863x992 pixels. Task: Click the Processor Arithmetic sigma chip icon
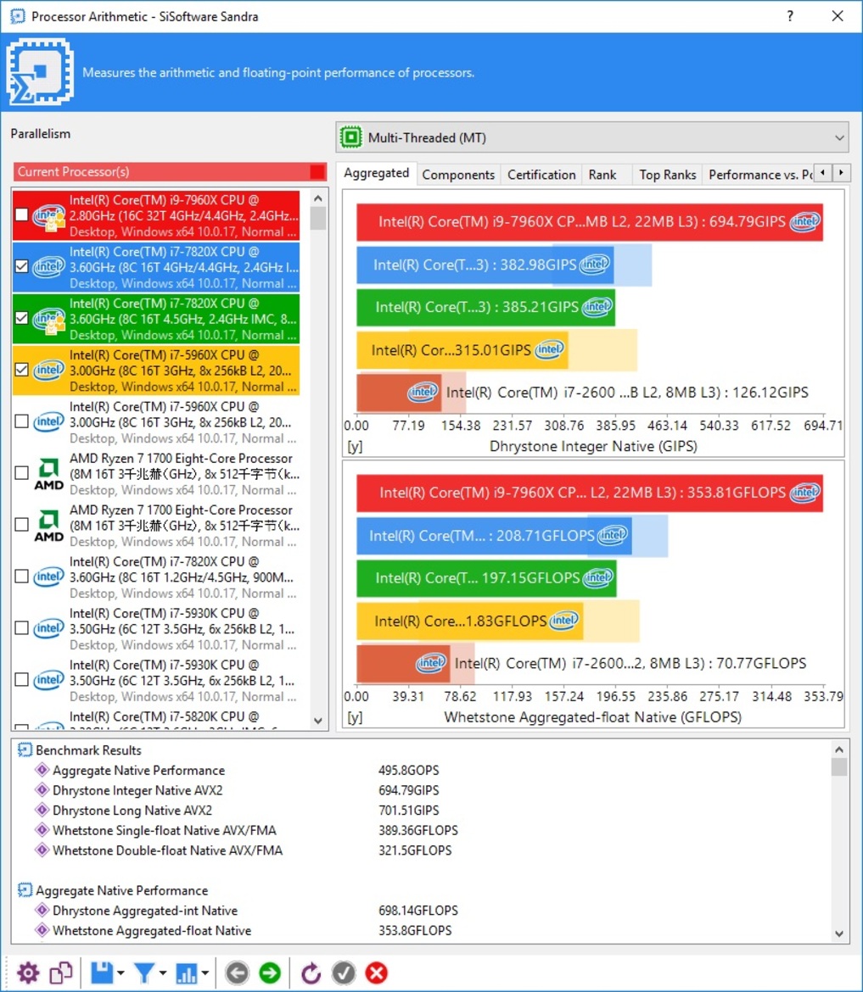click(x=41, y=71)
